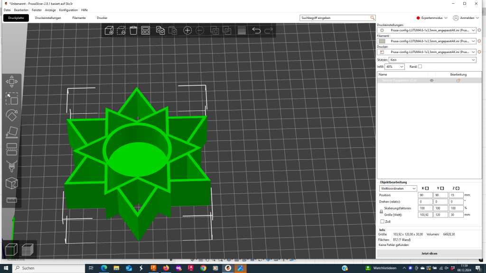This screenshot has width=486, height=273.
Task: Open the Konfiguration menu
Action: (x=68, y=10)
